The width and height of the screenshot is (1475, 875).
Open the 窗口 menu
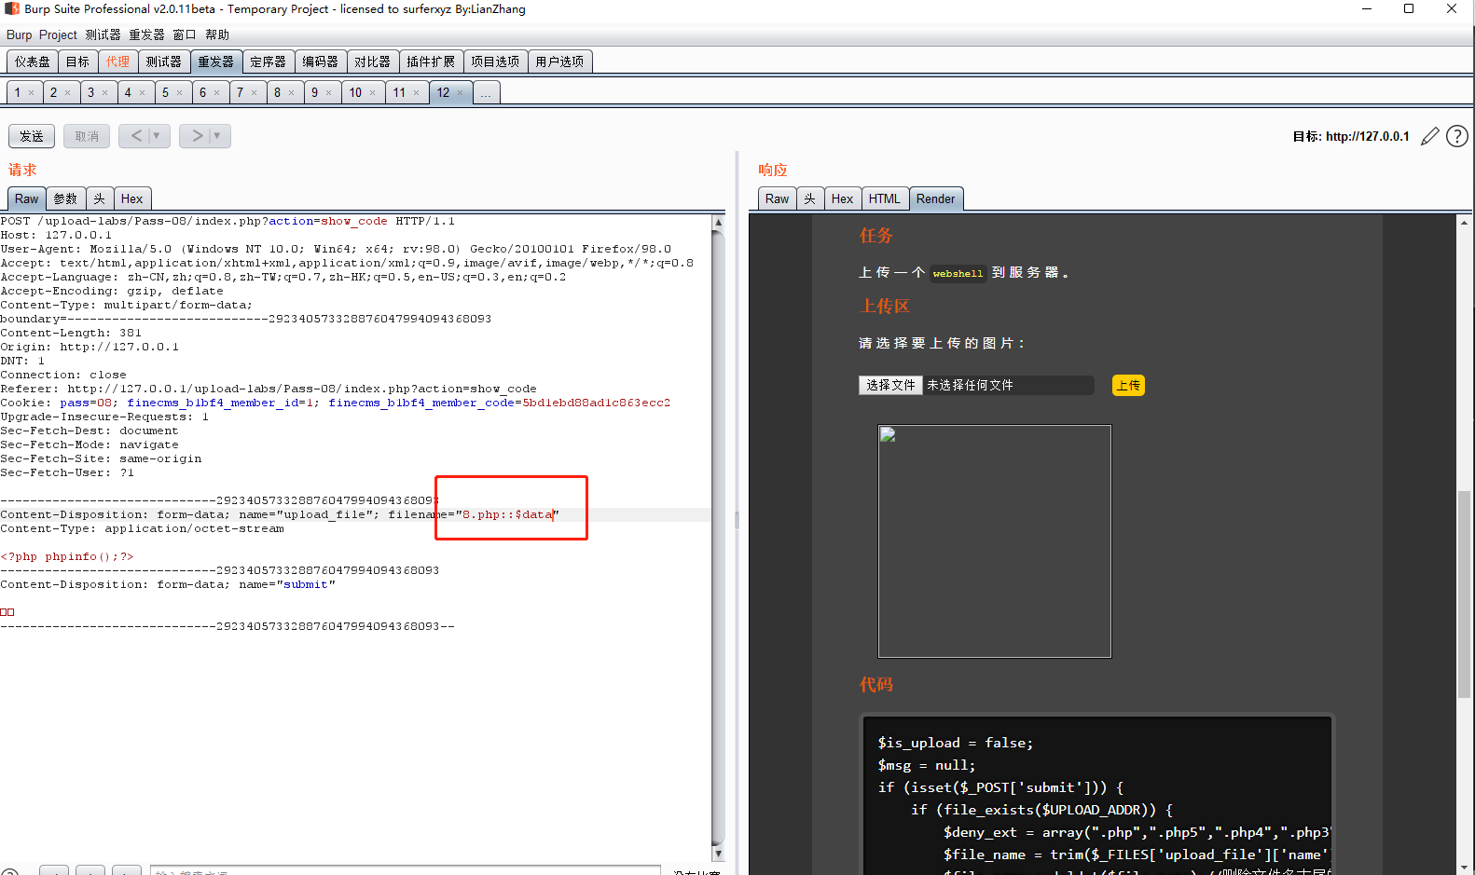click(x=185, y=34)
